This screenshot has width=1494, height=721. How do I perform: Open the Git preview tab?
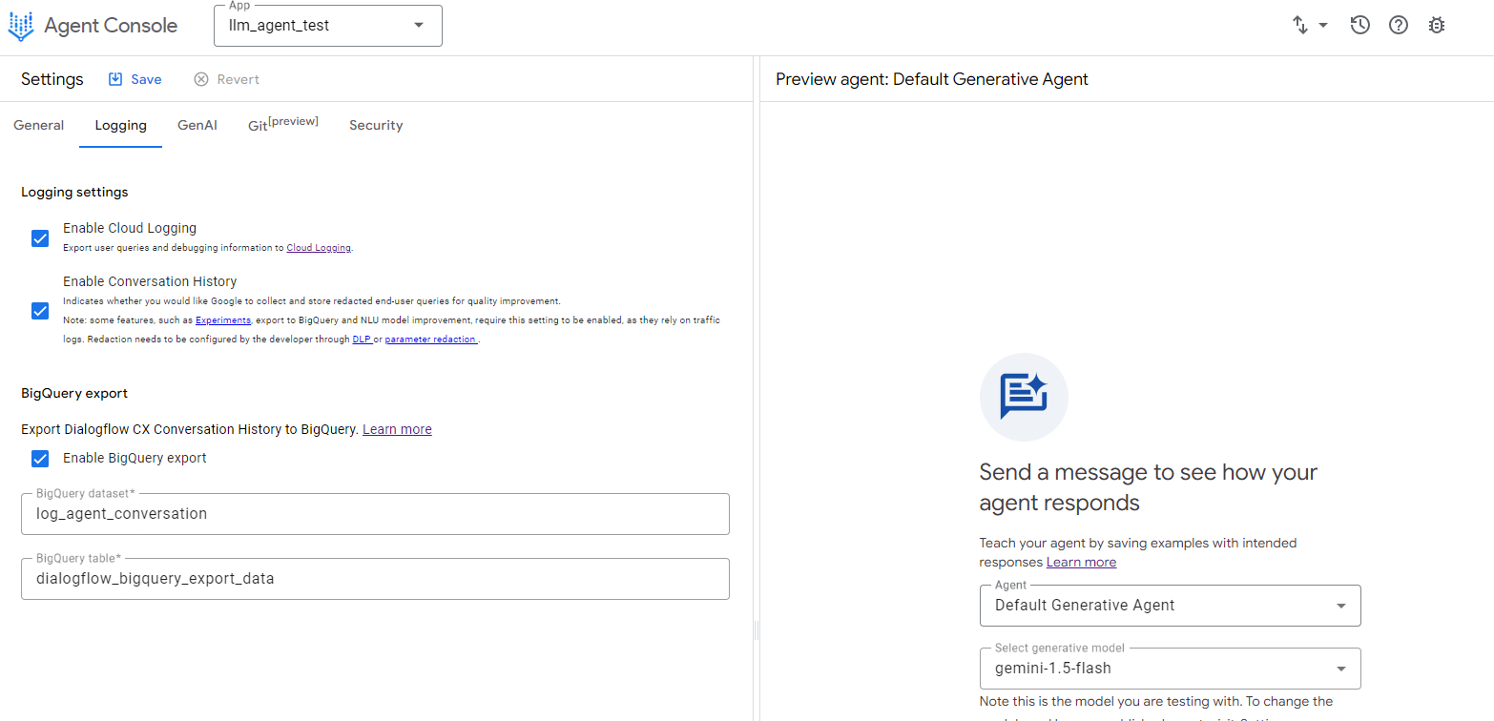(x=283, y=124)
